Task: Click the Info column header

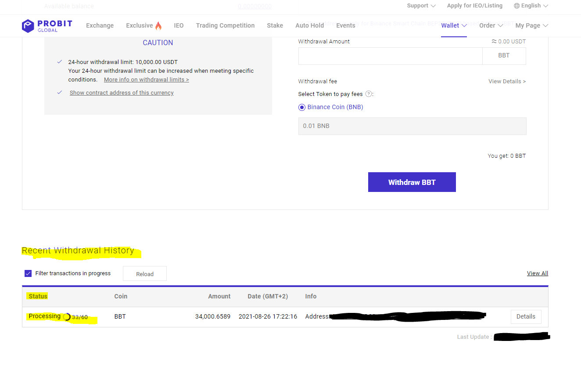Action: click(x=311, y=296)
